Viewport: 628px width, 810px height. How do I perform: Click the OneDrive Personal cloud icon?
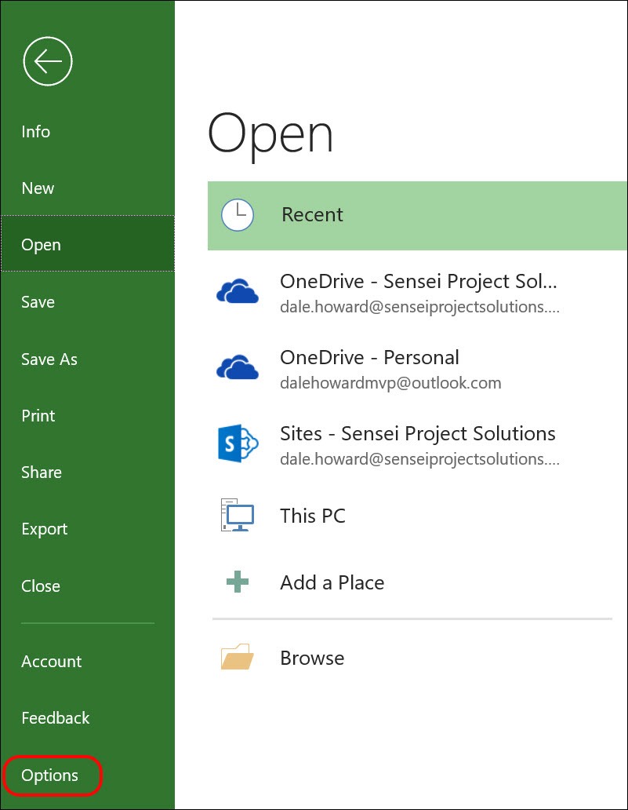[x=238, y=367]
